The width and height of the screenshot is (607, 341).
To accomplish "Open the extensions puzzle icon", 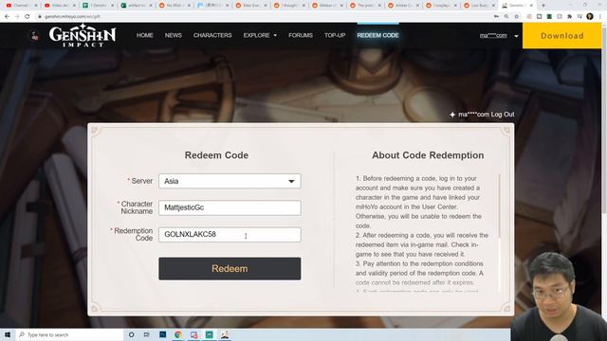I will [569, 17].
